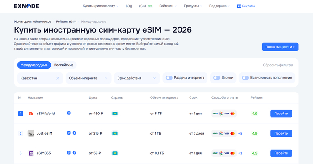Click rank number 3 badge
This screenshot has width=313, height=164.
tap(21, 153)
